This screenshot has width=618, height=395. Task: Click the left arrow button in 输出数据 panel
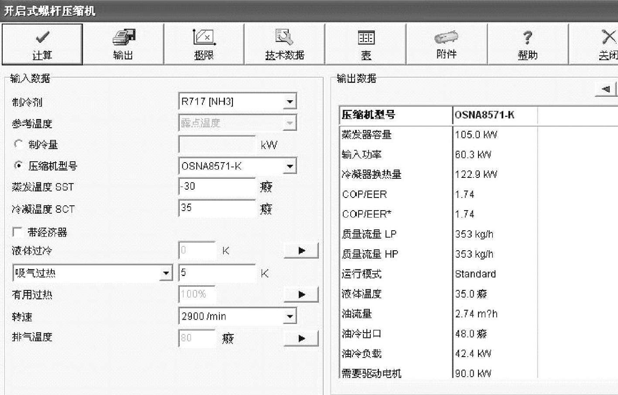606,89
